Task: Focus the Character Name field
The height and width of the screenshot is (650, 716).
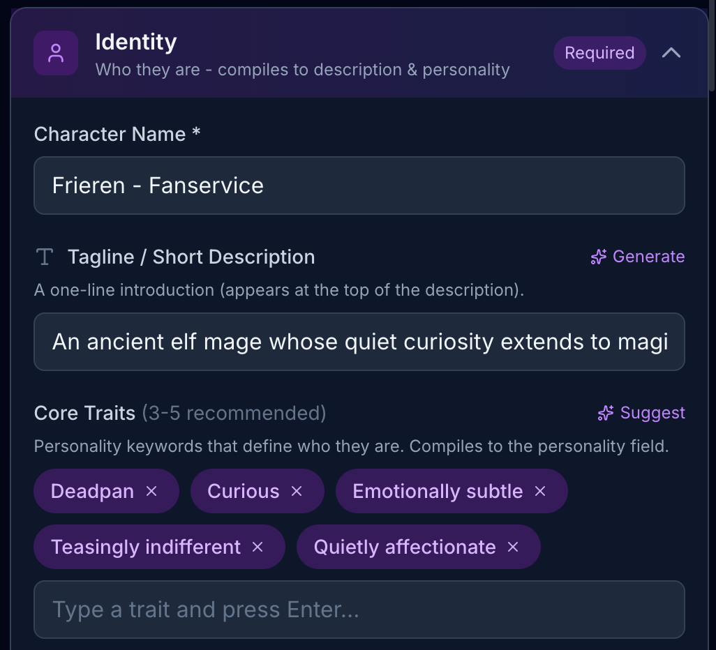Action: click(359, 186)
